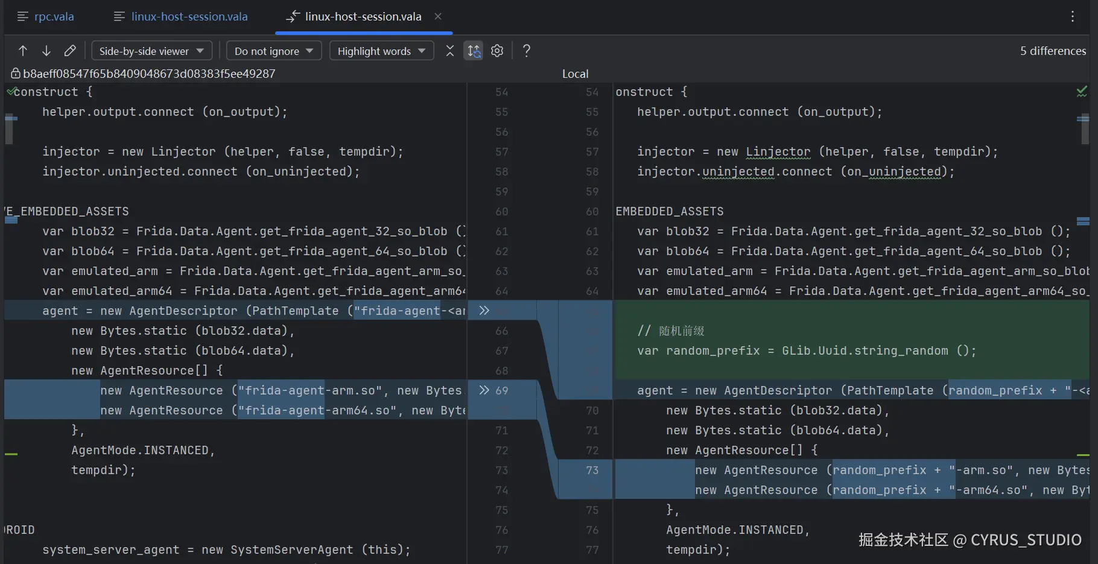
Task: Click the lock icon beside revision hash
Action: click(x=16, y=74)
